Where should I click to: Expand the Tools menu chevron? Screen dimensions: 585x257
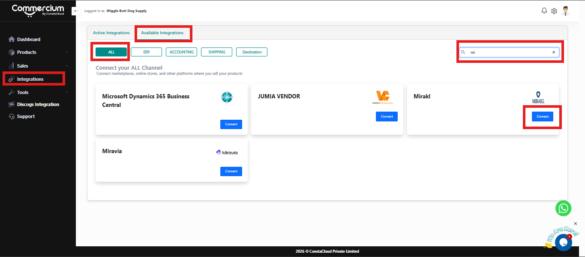67,92
